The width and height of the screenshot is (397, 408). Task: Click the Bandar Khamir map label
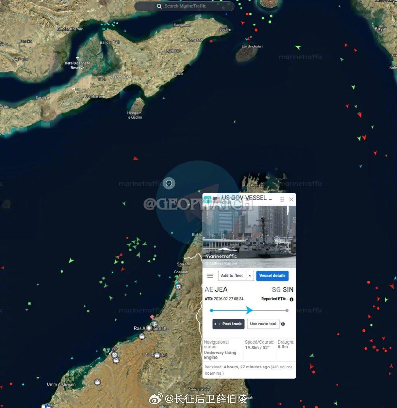(x=70, y=29)
